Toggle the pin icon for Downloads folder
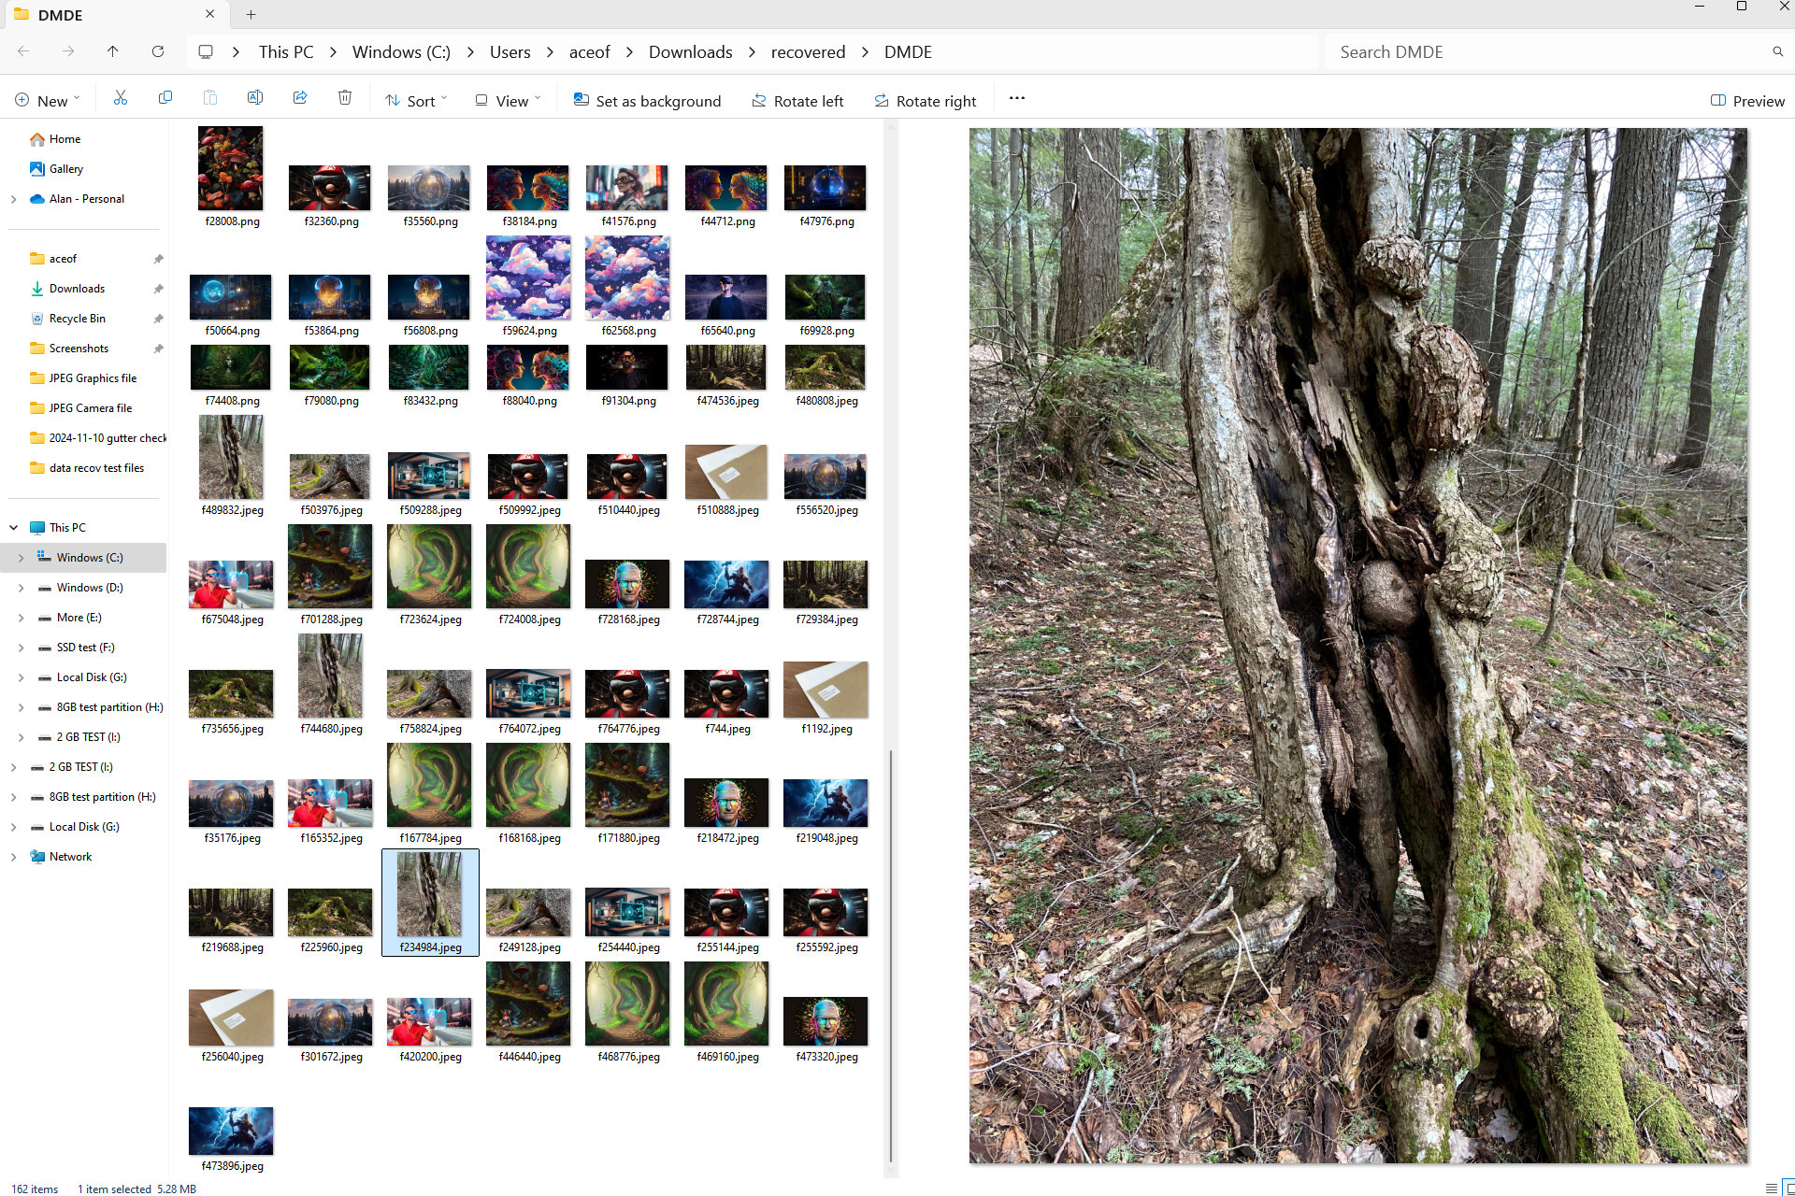1795x1196 pixels. 158,289
